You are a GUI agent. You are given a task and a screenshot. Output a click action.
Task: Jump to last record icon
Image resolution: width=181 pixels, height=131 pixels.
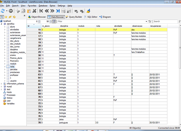pos(58,11)
